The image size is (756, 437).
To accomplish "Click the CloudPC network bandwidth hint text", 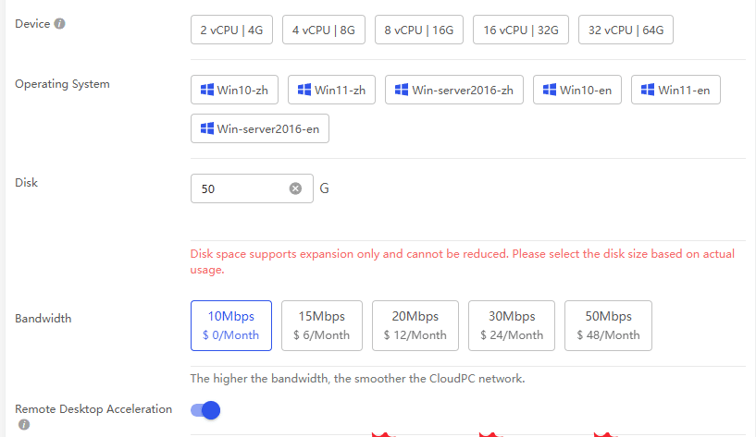I will [357, 378].
